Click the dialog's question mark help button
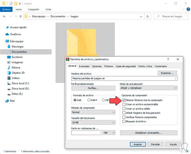The height and width of the screenshot is (154, 191). click(168, 59)
